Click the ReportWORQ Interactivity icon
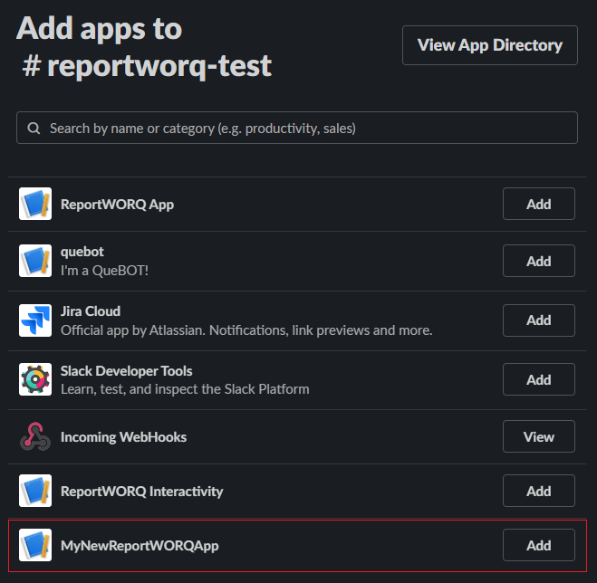 tap(35, 492)
